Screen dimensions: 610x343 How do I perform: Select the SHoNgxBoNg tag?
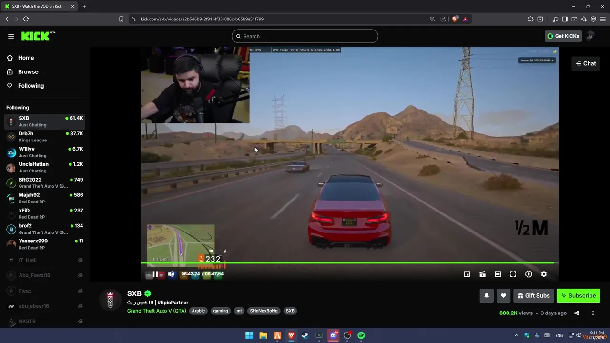[x=264, y=311]
